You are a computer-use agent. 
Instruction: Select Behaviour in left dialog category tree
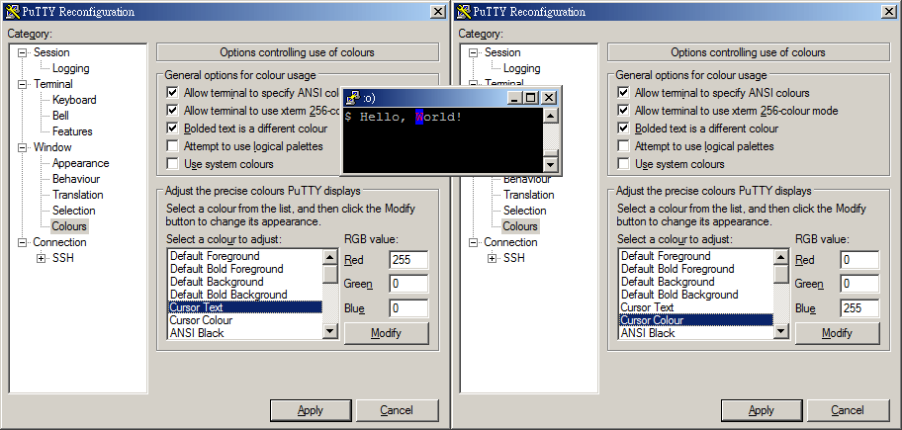click(76, 179)
